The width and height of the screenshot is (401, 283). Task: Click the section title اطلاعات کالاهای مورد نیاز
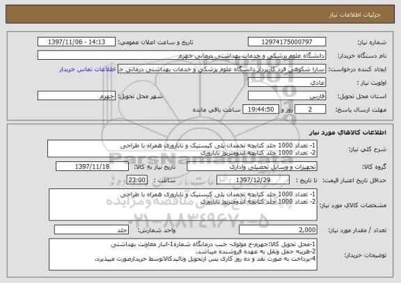pos(348,132)
